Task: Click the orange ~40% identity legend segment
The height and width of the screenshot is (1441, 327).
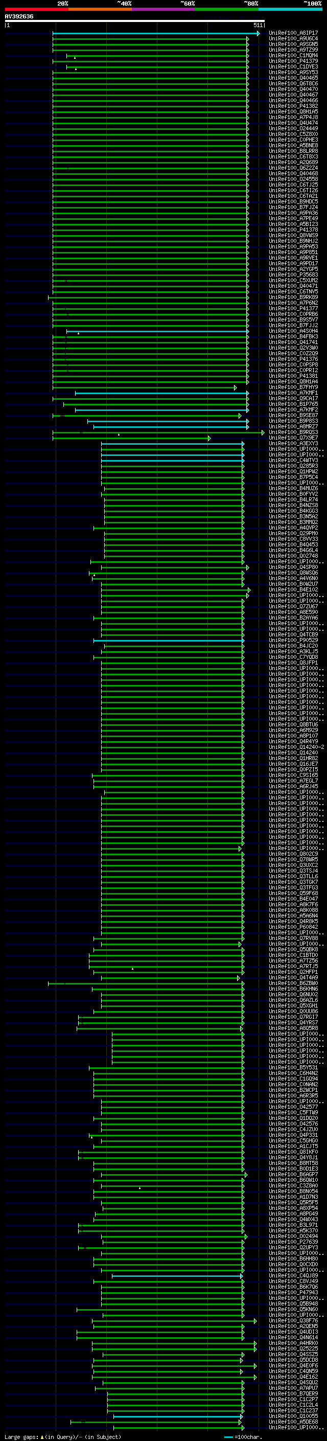Action: pos(100,9)
